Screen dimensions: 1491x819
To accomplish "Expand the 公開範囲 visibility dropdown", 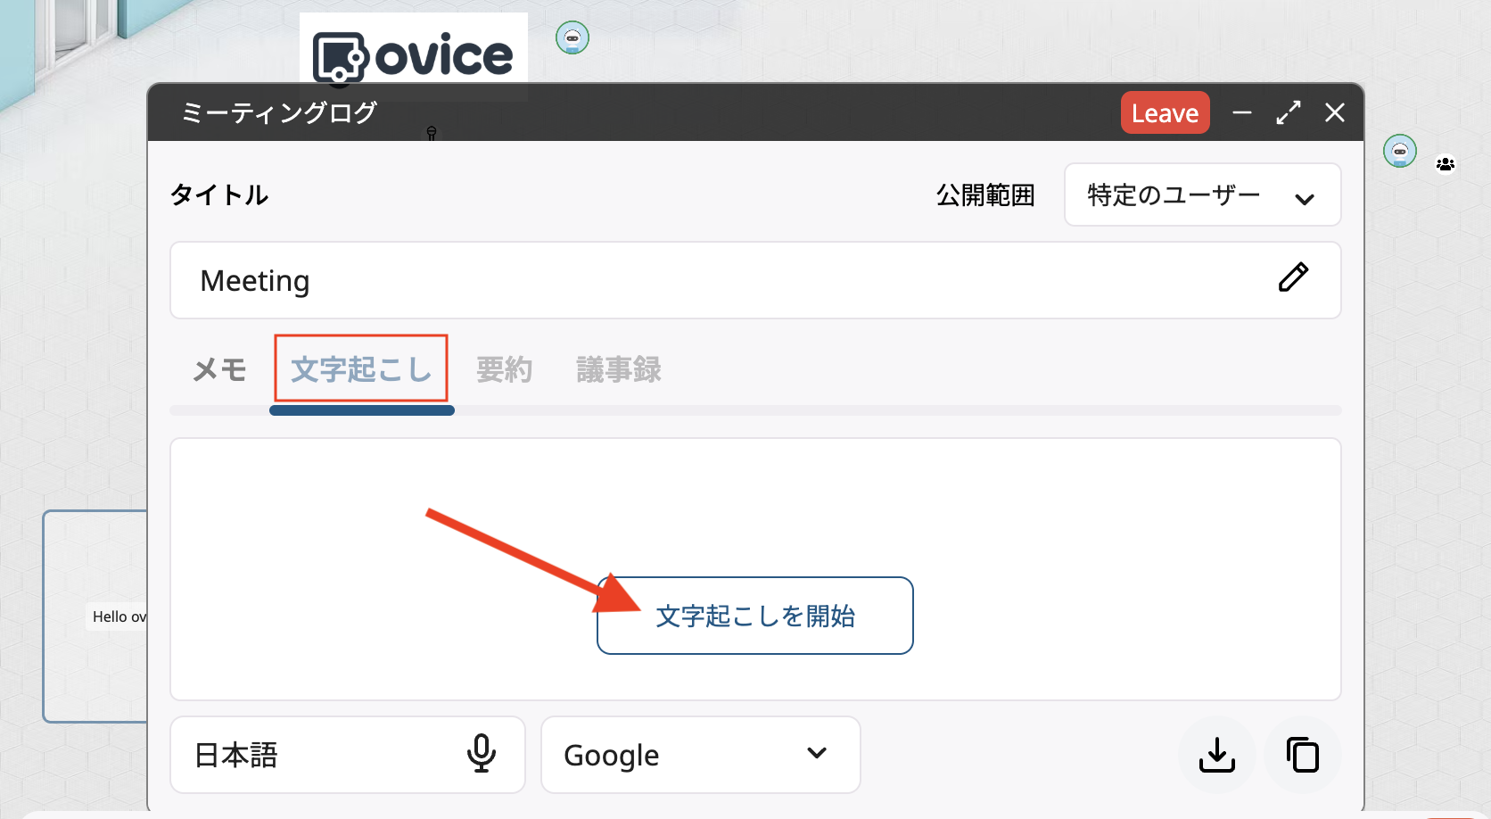I will pyautogui.click(x=1201, y=194).
